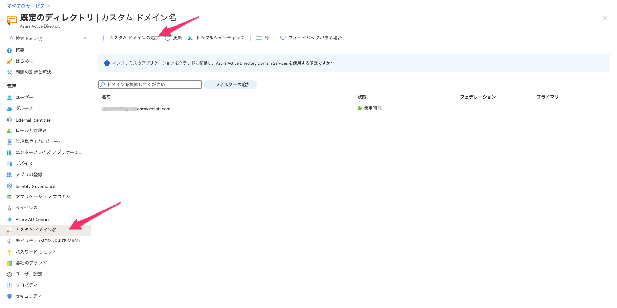Open トラブルシューティング in the toolbar
This screenshot has height=308, width=617.
click(216, 38)
